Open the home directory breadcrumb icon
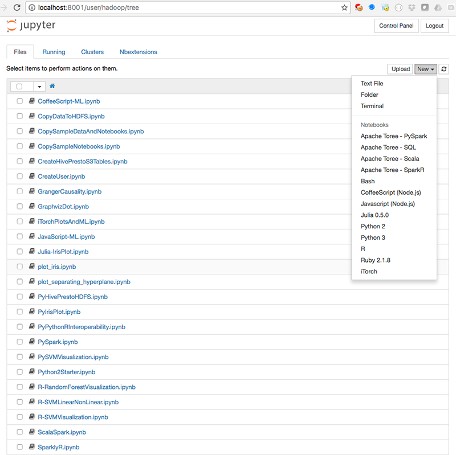Screen dimensions: 456x455 click(51, 86)
